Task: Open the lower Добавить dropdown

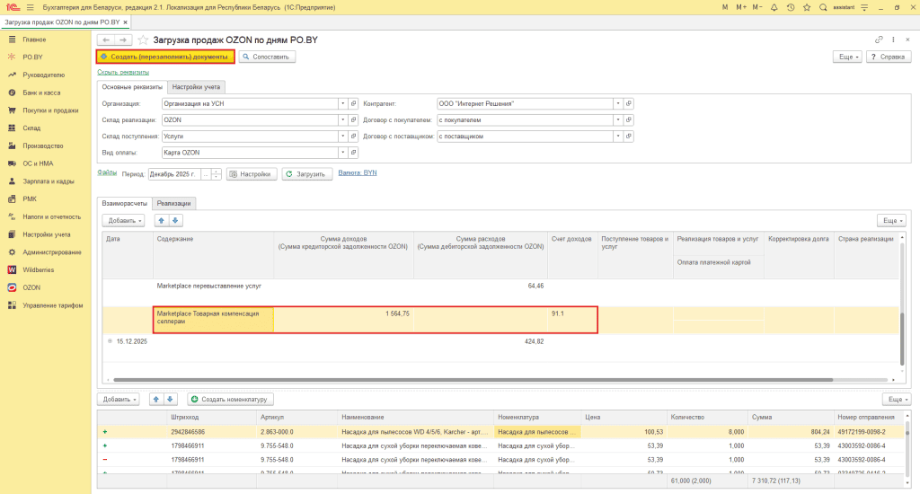Action: [118, 399]
